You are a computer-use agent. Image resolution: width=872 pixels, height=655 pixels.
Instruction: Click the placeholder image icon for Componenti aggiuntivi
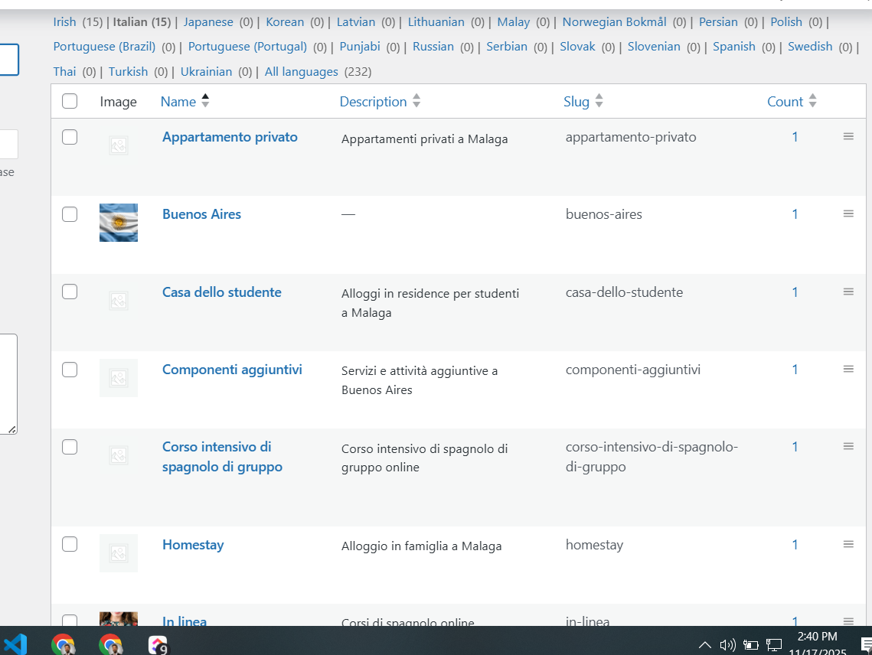119,378
